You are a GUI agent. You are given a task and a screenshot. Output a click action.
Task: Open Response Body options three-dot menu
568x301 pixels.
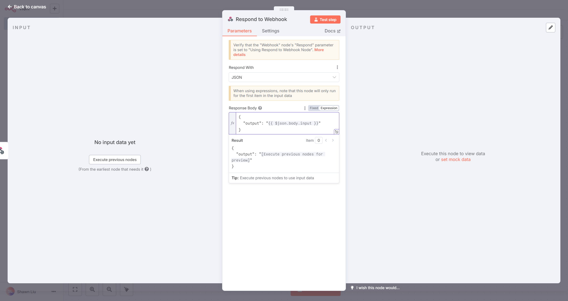point(305,108)
